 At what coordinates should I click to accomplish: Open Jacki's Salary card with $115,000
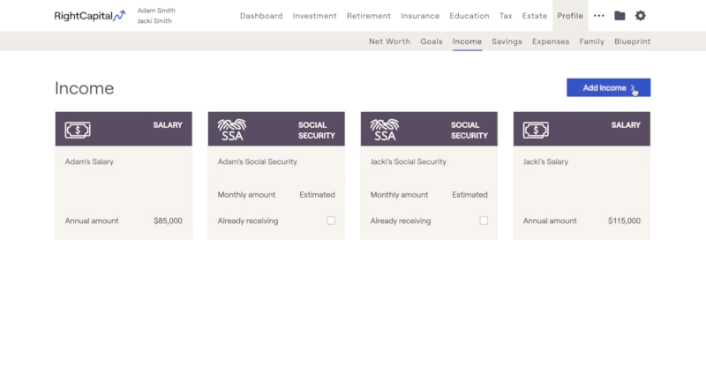(582, 176)
